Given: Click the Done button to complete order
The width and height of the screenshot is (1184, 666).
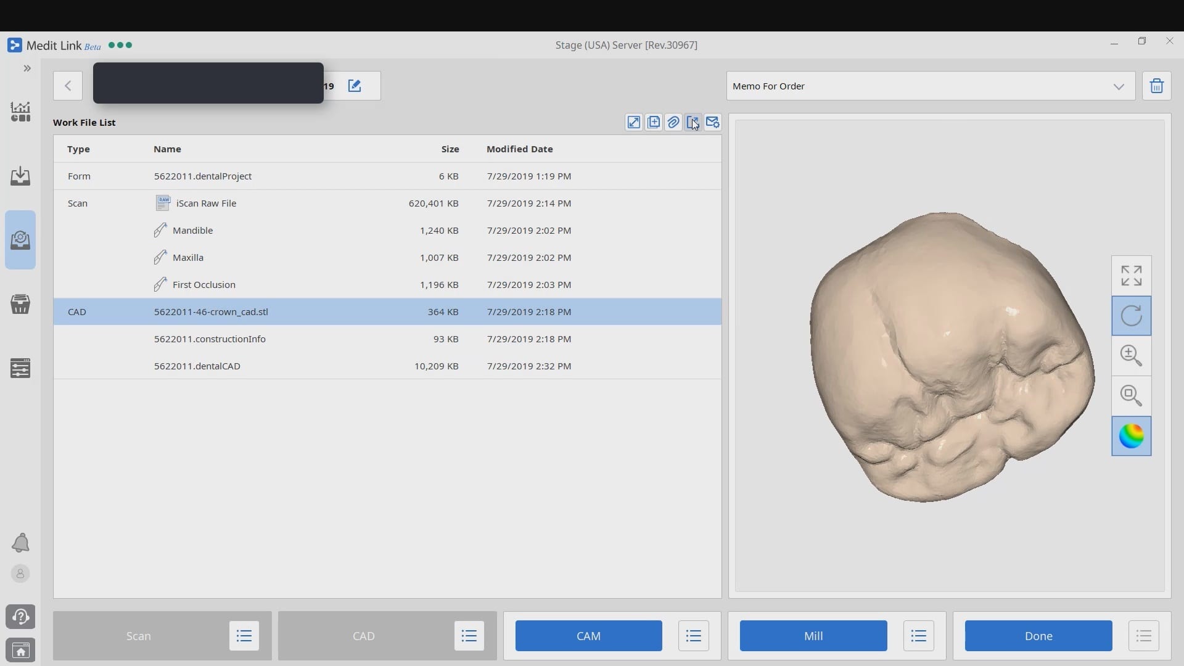Looking at the screenshot, I should [1038, 635].
